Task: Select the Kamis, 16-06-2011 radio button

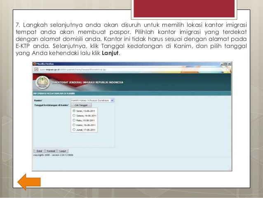Action: (74, 125)
